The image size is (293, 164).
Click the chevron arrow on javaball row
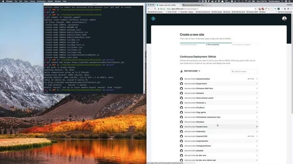pyautogui.click(x=257, y=151)
